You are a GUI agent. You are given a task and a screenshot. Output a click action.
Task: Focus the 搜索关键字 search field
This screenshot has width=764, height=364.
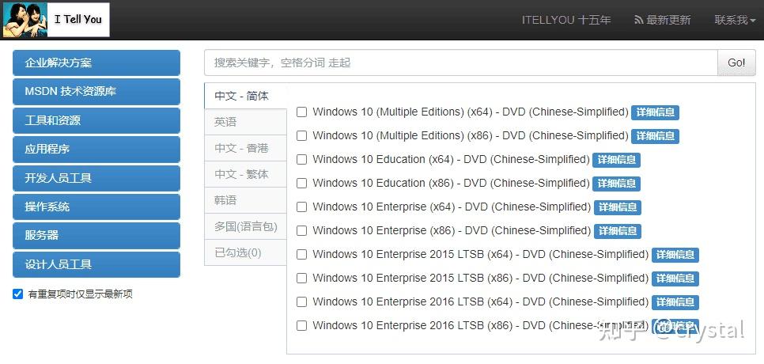461,63
